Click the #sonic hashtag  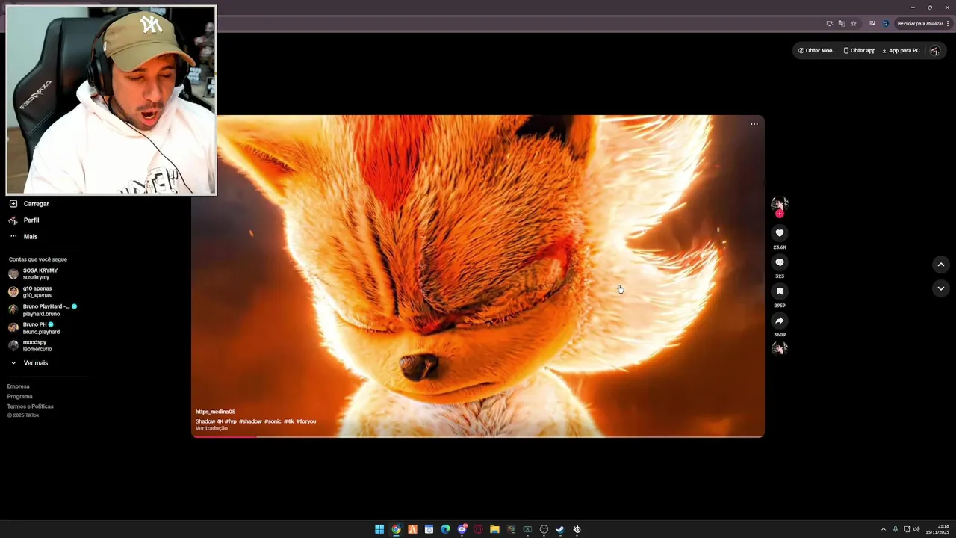273,421
